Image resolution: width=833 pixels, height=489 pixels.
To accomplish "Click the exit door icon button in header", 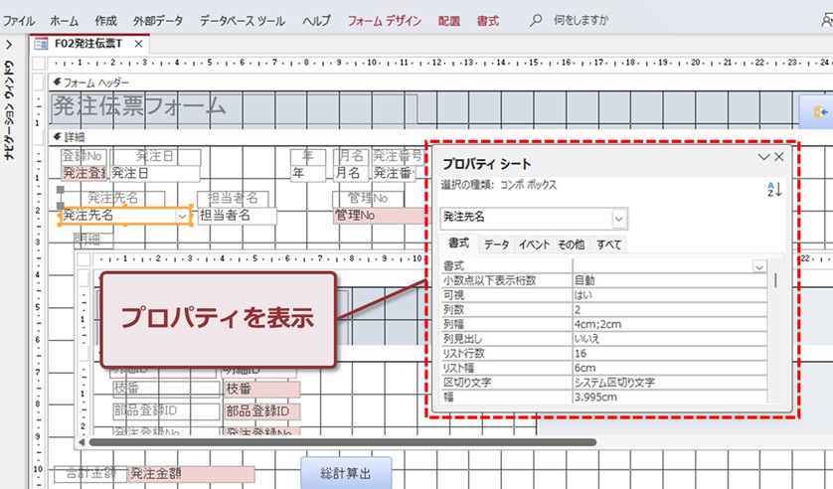I will click(x=816, y=112).
